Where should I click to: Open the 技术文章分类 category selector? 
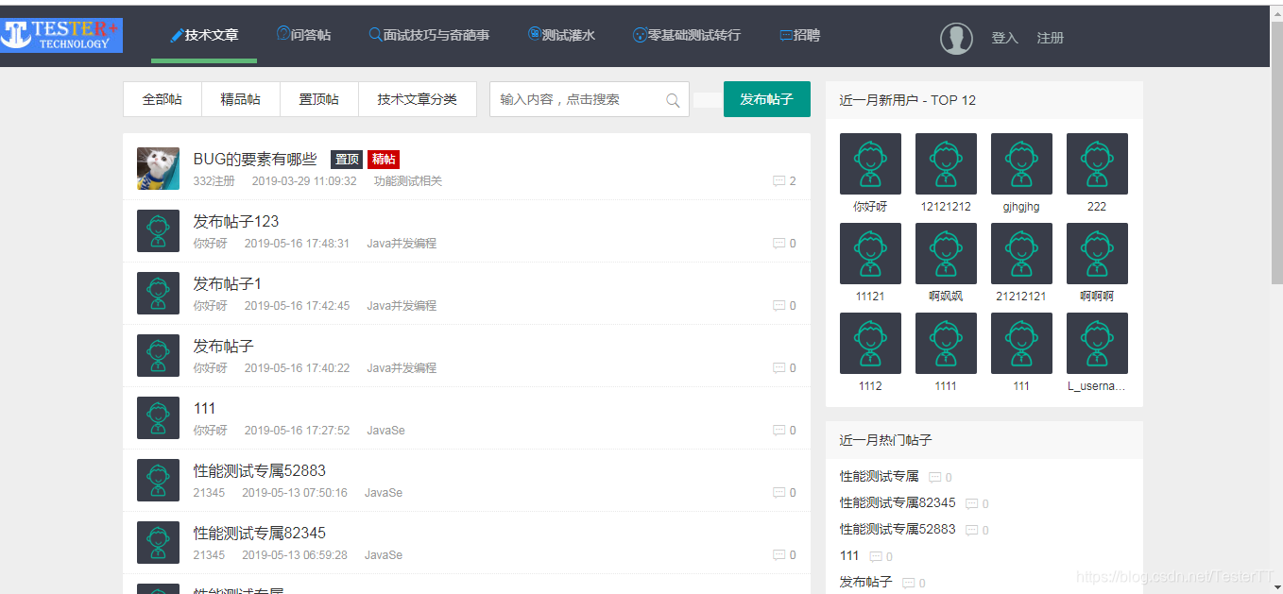pos(417,98)
